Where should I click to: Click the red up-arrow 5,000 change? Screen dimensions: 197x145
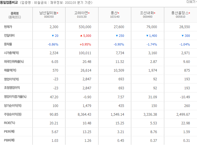click(86, 36)
